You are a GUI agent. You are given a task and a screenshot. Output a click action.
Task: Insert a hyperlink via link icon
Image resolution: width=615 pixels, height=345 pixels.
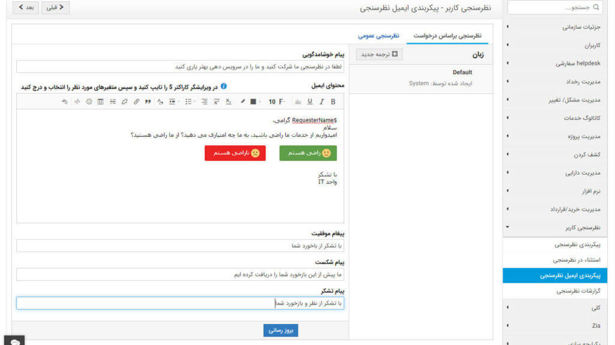pyautogui.click(x=136, y=101)
